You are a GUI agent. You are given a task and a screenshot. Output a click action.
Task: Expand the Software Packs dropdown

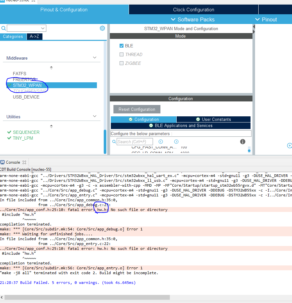tap(193, 19)
